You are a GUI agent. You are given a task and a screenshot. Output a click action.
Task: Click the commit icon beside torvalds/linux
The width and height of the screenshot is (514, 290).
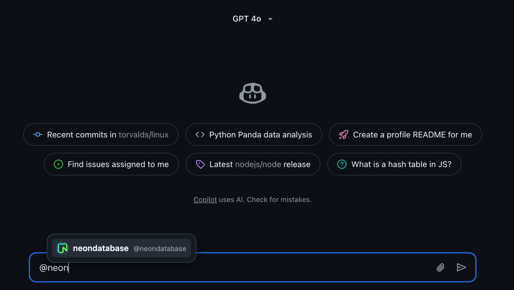click(x=38, y=135)
